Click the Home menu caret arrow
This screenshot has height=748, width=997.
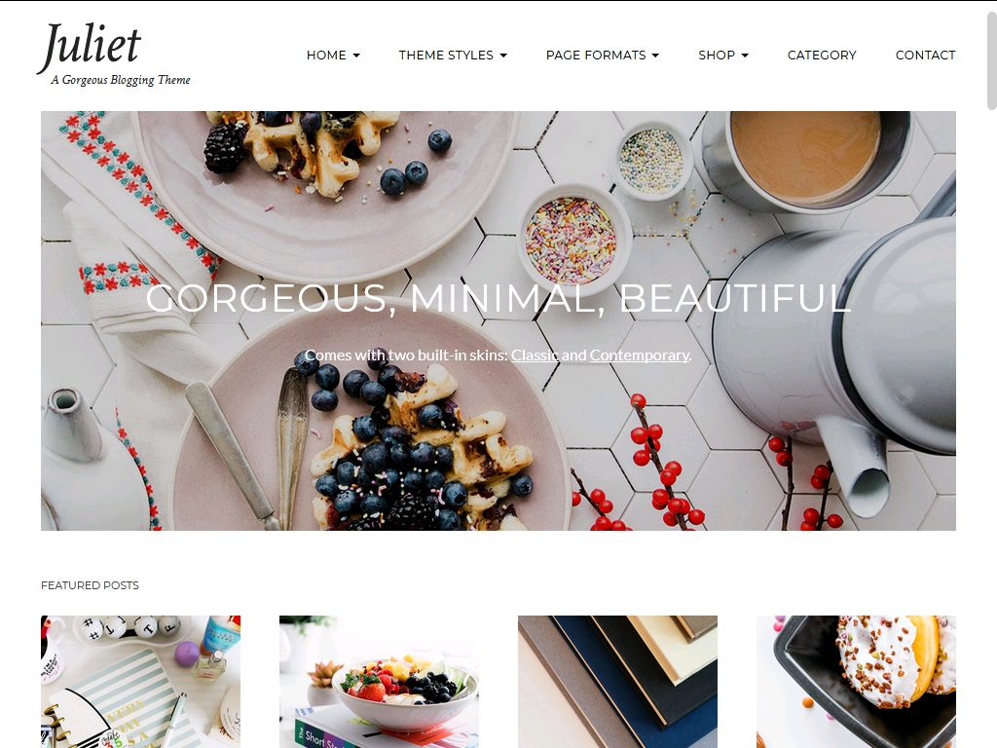pyautogui.click(x=356, y=56)
